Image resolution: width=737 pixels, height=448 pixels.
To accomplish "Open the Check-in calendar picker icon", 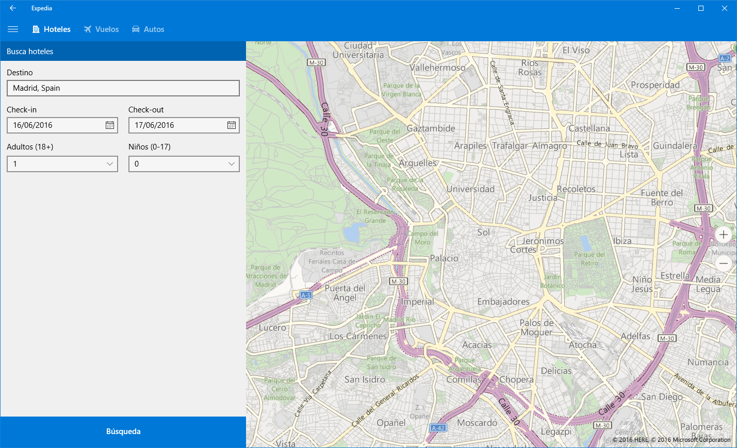I will (110, 125).
